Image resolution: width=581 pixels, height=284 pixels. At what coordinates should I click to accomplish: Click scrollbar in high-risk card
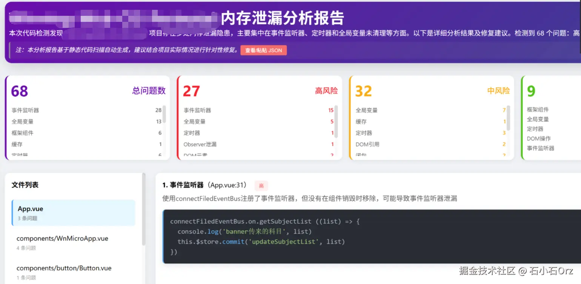[x=336, y=122]
